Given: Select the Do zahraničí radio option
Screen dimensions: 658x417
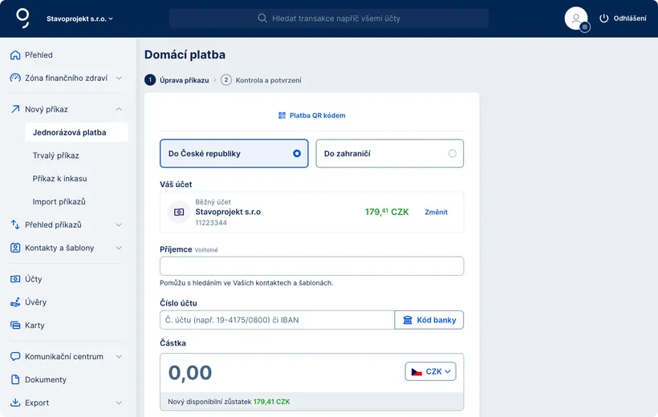Looking at the screenshot, I should 453,153.
